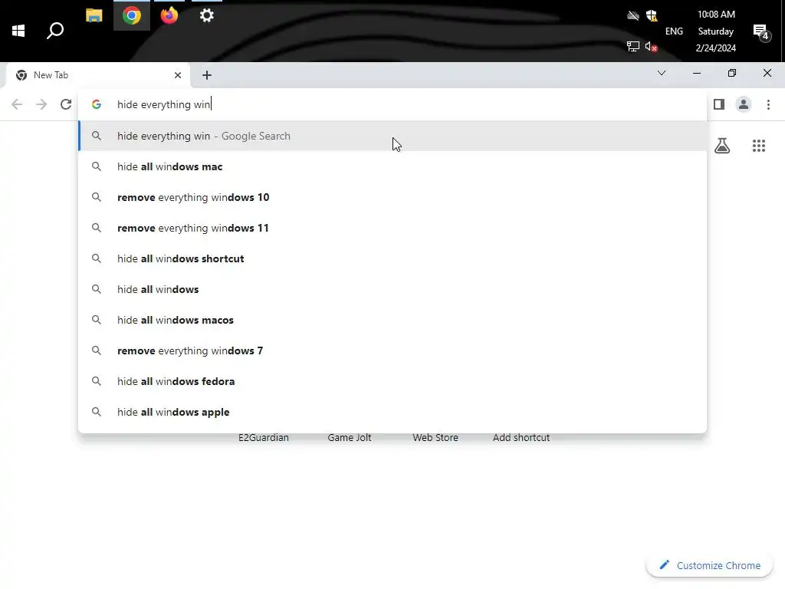
Task: Open the taskbar search magnifier
Action: (x=55, y=31)
